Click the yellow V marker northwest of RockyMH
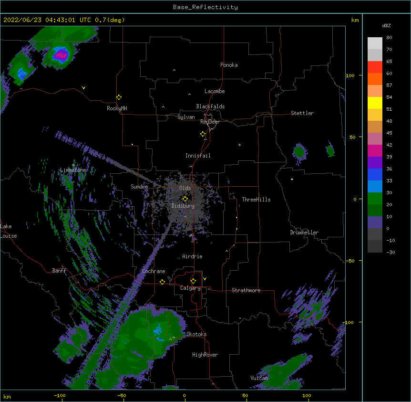This screenshot has width=411, height=402. [83, 88]
